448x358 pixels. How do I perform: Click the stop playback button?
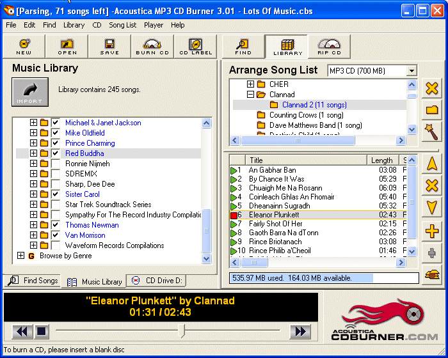point(42,331)
